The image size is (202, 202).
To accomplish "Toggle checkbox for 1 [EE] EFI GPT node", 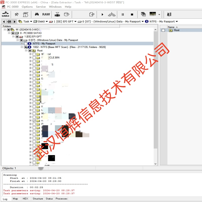I will click(x=17, y=37).
